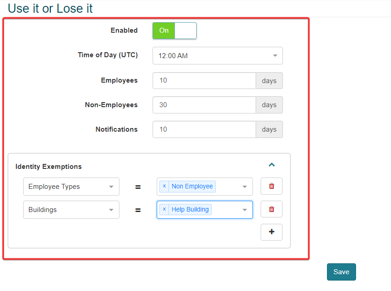
Task: Collapse the Identity Exemptions panel
Action: coord(272,165)
